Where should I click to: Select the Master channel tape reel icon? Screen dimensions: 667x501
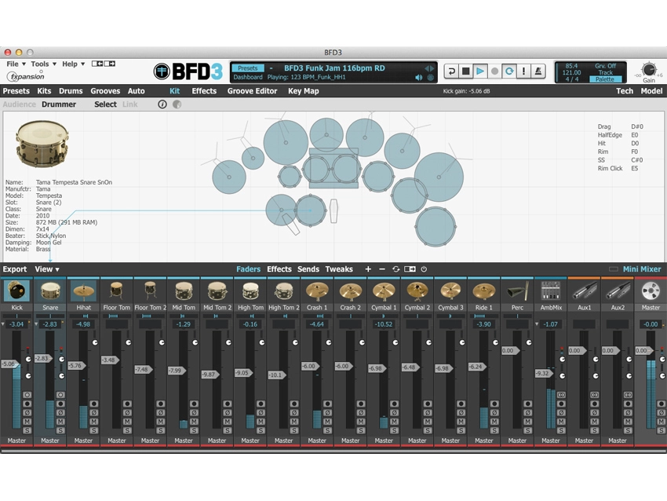point(651,291)
